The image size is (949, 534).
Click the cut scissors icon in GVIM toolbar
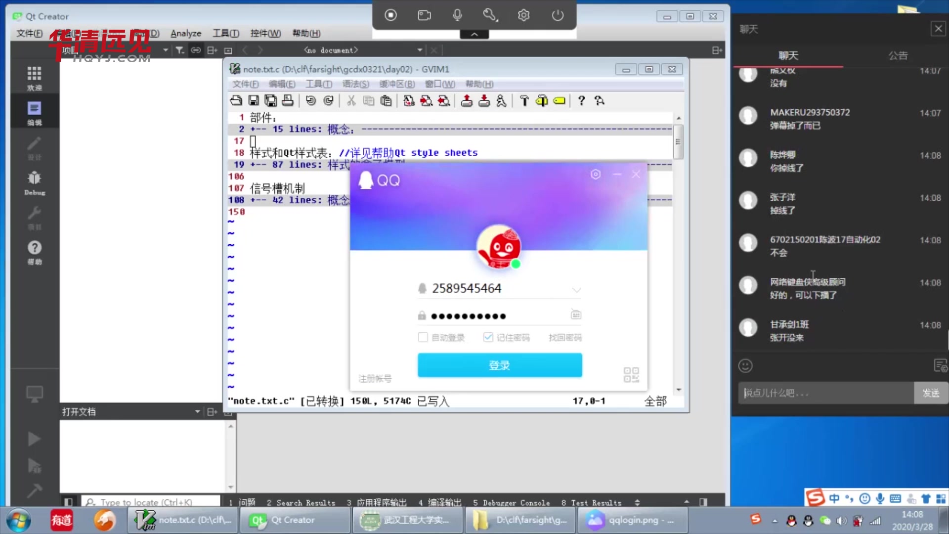(351, 101)
